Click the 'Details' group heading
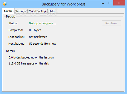The width and height of the screenshot is (127, 94). pyautogui.click(x=10, y=51)
